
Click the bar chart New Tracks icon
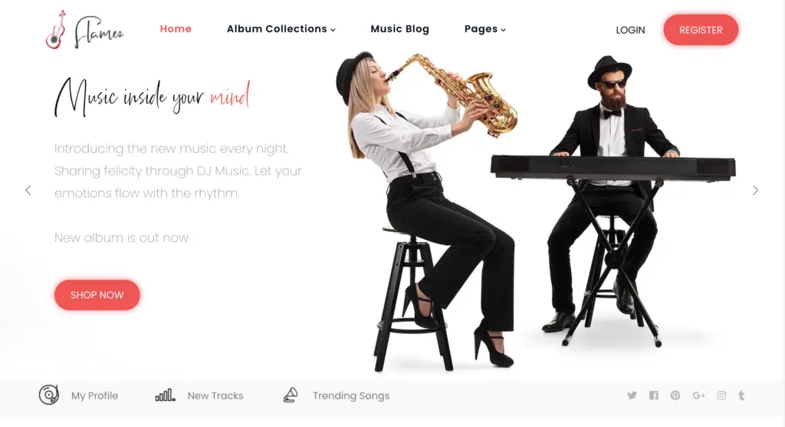point(166,395)
